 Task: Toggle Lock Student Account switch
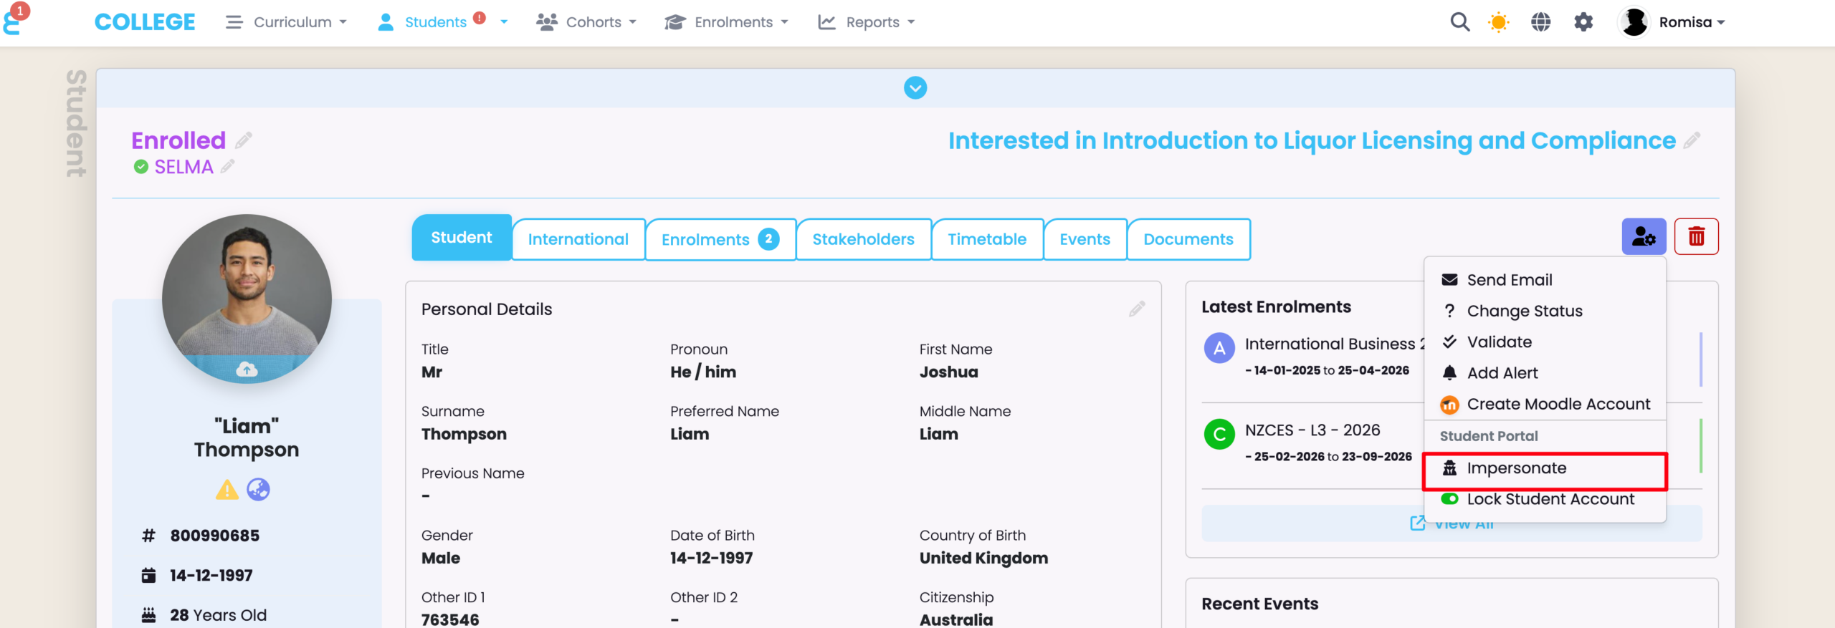[x=1449, y=499]
